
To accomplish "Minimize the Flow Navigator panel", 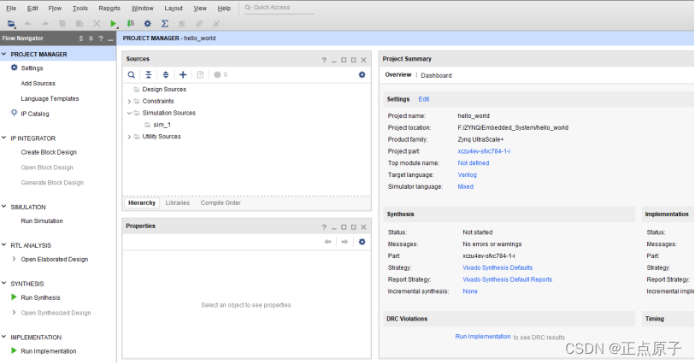I will [x=110, y=39].
